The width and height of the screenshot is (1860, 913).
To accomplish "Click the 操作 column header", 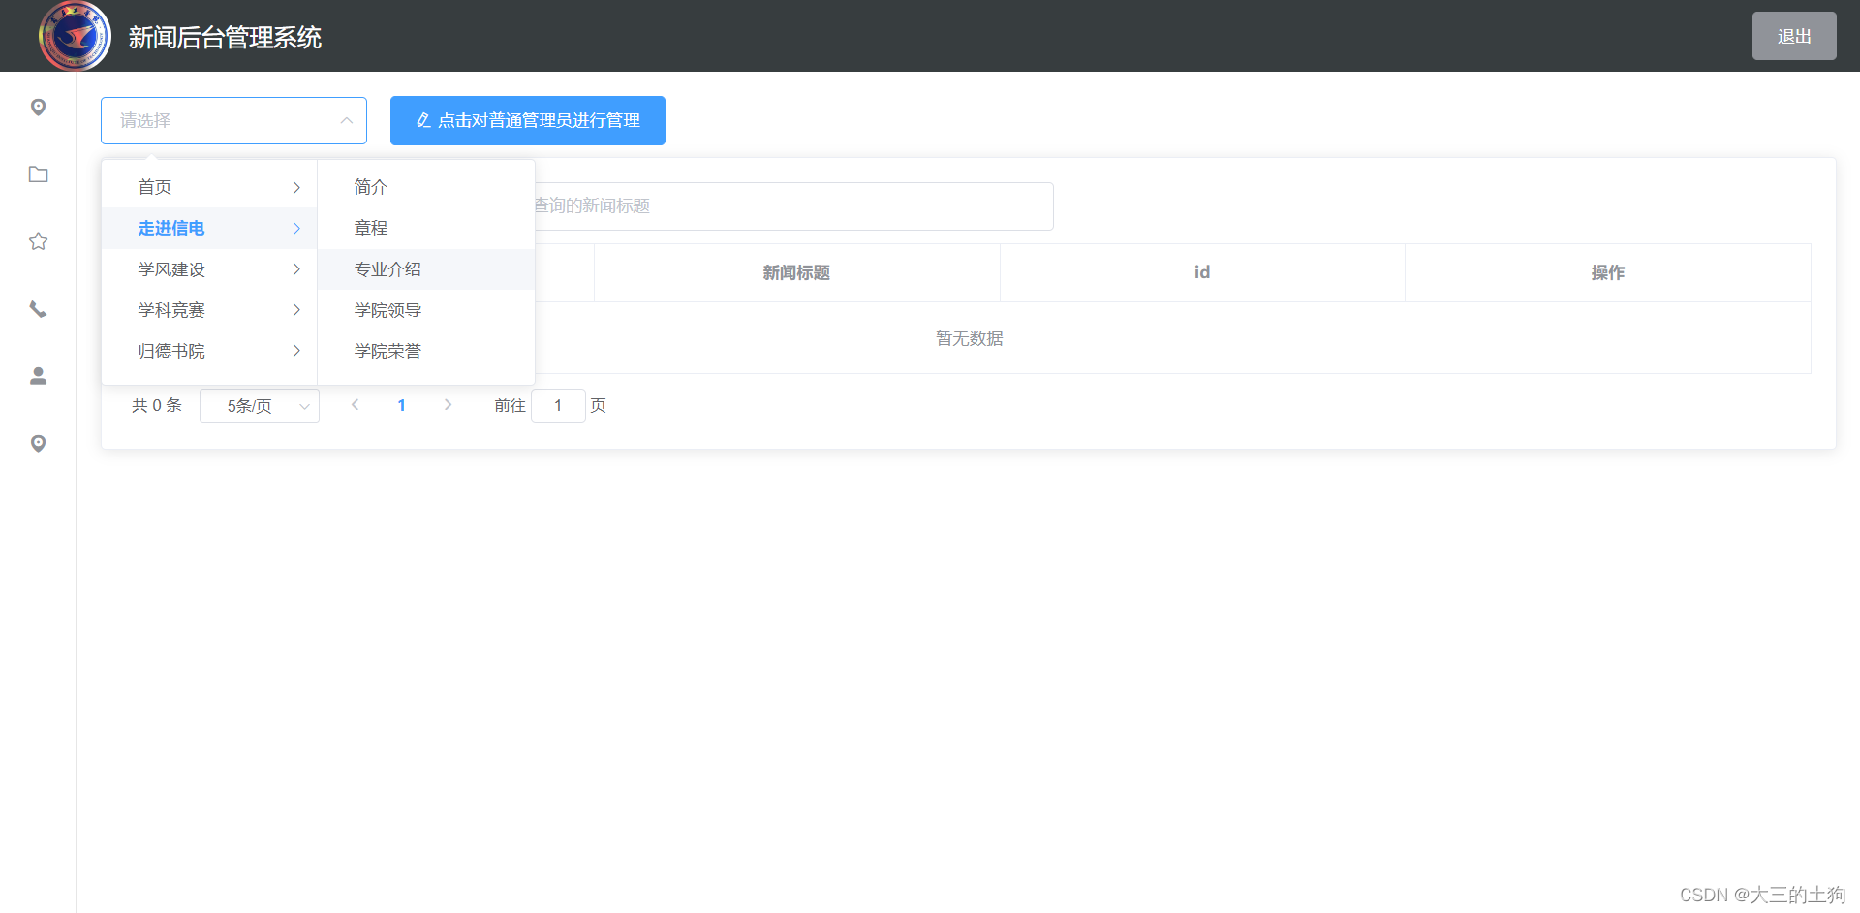I will 1608,272.
